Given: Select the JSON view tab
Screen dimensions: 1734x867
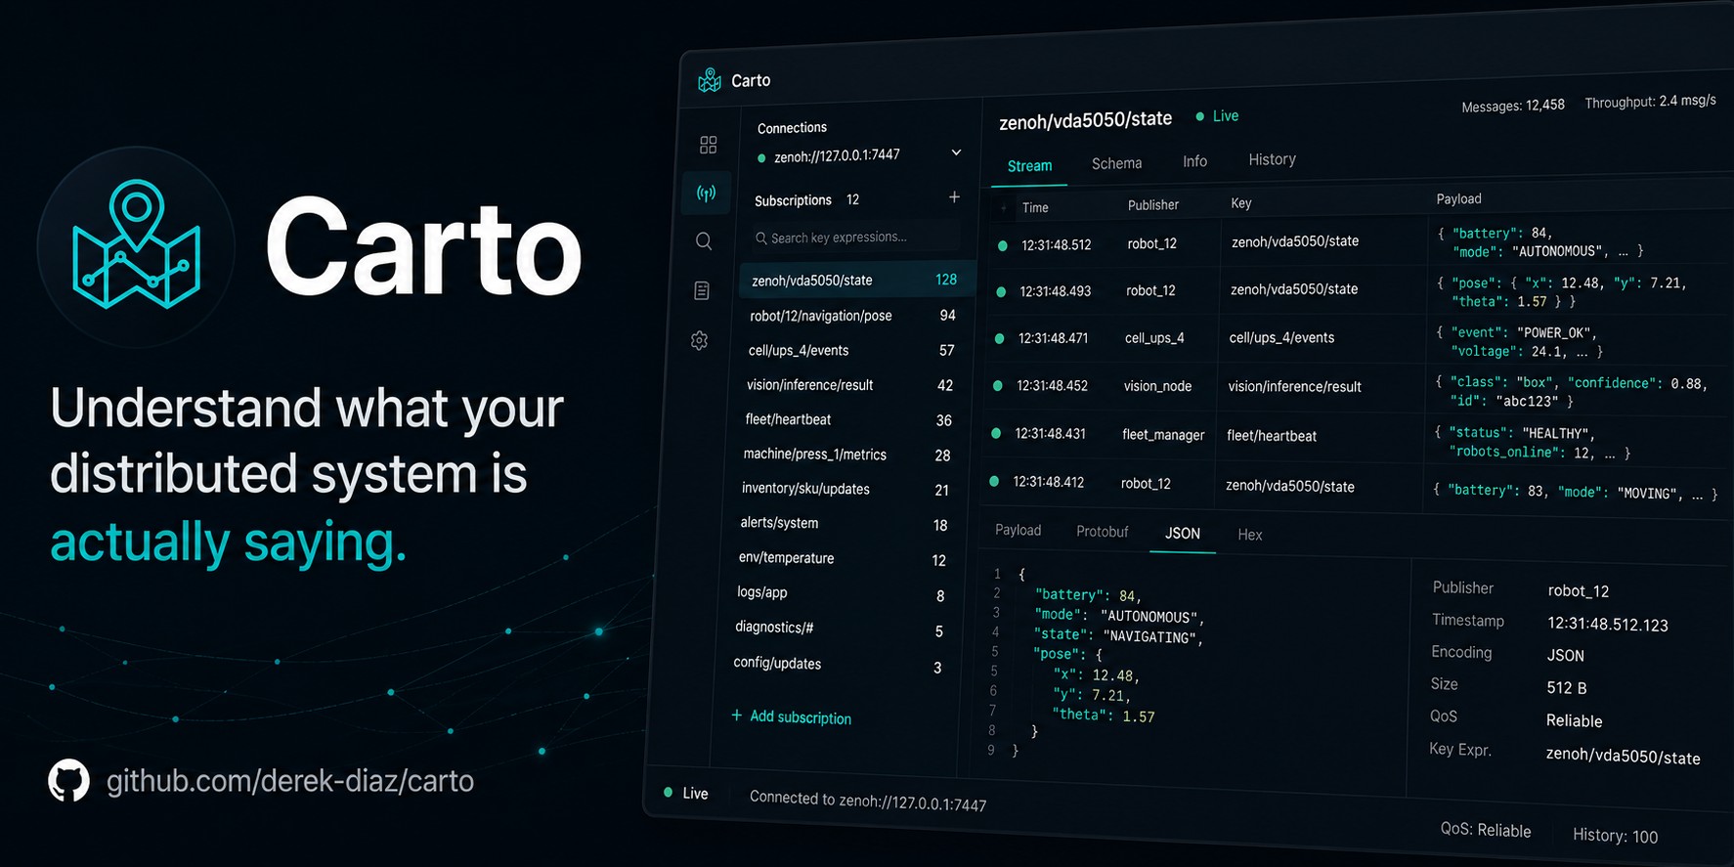Looking at the screenshot, I should point(1182,533).
